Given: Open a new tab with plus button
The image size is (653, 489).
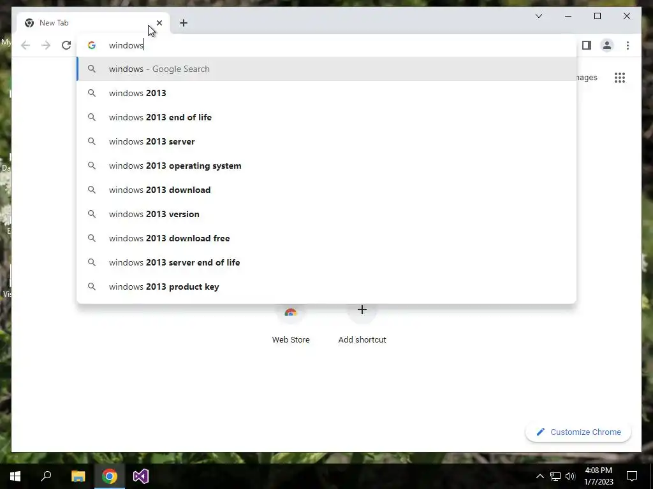Looking at the screenshot, I should (184, 23).
